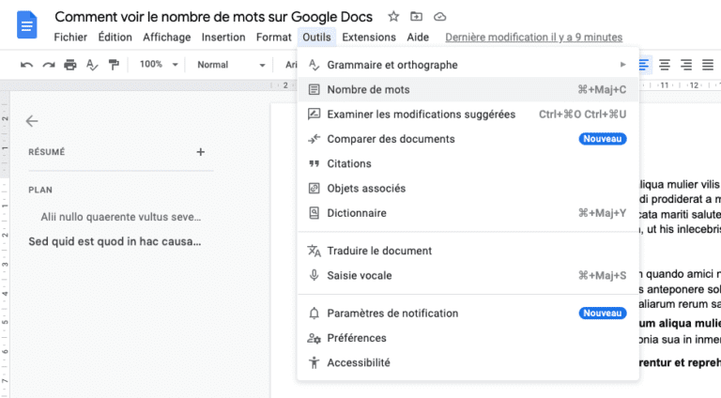Open the Dernière modification history link
This screenshot has height=398, width=721.
pyautogui.click(x=533, y=38)
